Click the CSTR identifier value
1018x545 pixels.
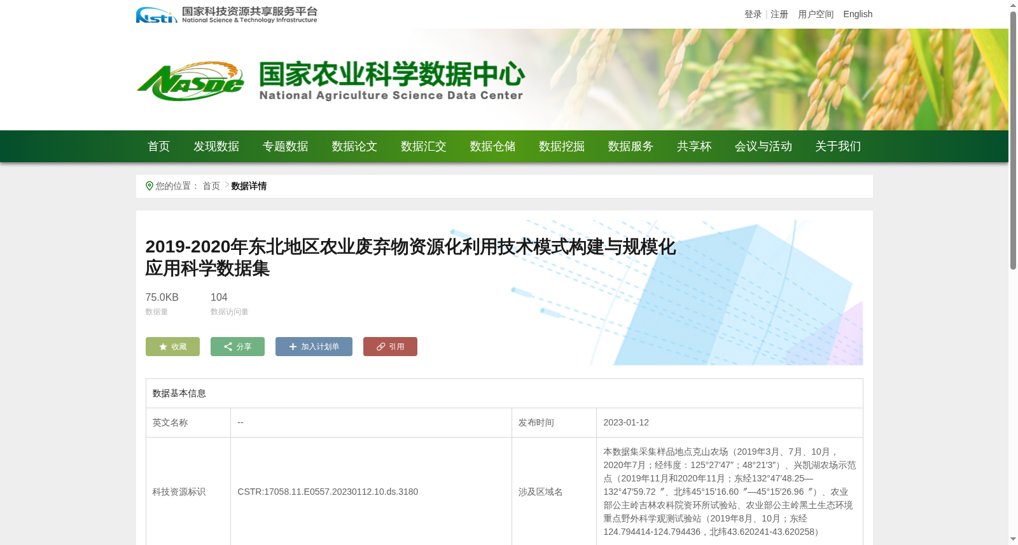[328, 492]
